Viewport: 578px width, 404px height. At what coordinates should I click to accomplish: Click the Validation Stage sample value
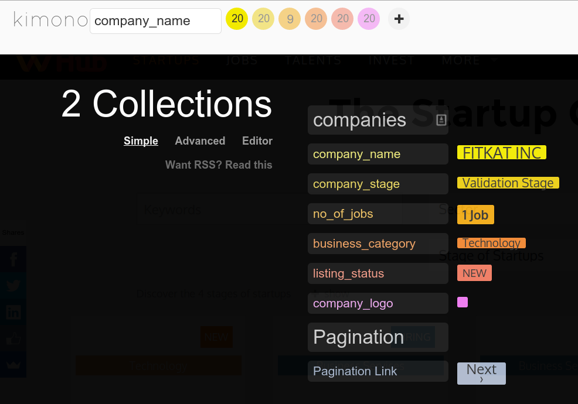[x=508, y=183]
